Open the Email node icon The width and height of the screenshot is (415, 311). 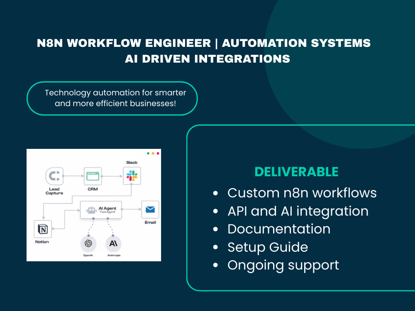click(x=150, y=209)
